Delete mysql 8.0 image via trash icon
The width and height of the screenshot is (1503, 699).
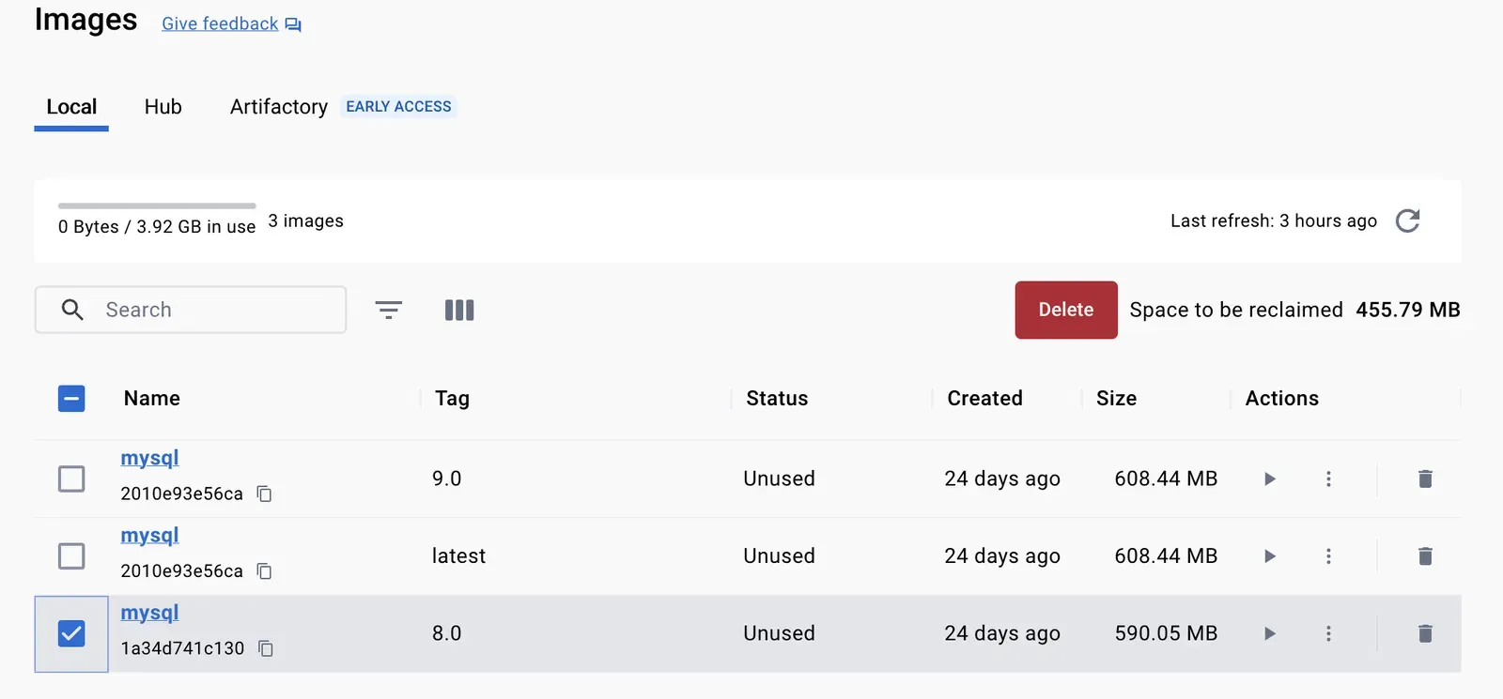point(1424,633)
